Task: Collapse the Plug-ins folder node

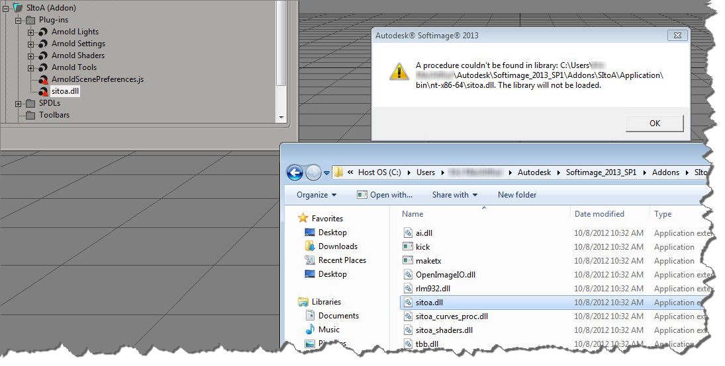Action: coord(18,20)
